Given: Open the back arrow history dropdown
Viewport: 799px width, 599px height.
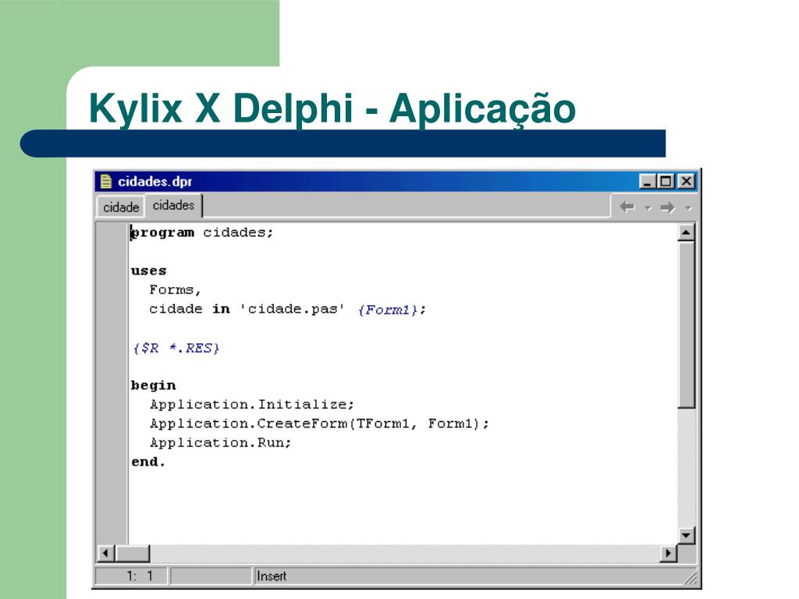Looking at the screenshot, I should 648,207.
